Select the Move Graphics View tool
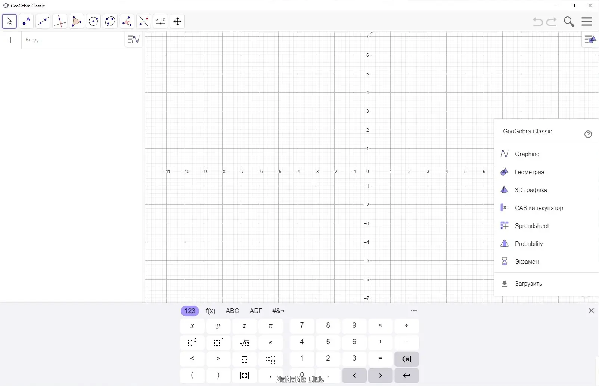The width and height of the screenshot is (599, 386). 177,21
